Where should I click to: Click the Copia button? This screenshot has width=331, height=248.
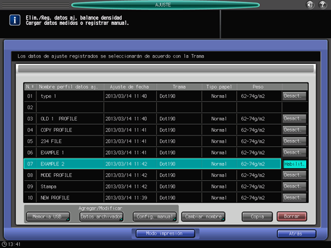coord(257,217)
